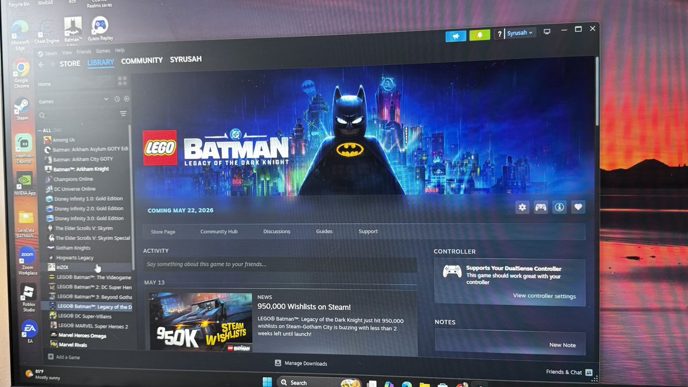The image size is (688, 387).
Task: Open the green notifications bell
Action: click(479, 35)
